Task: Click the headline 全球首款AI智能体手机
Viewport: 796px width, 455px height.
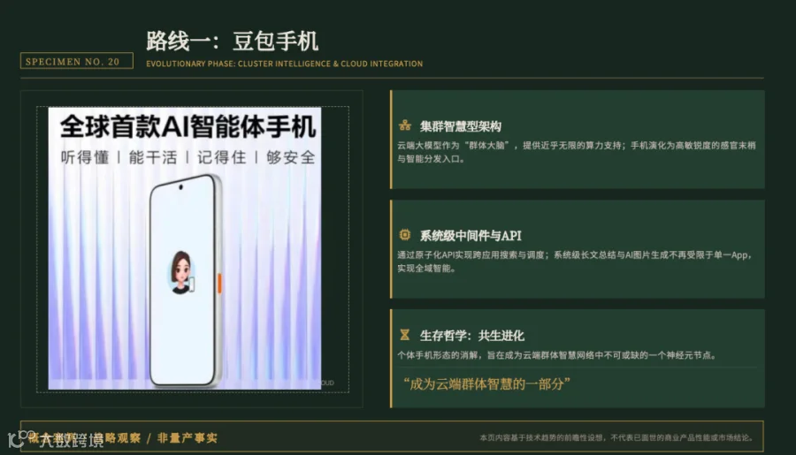Action: click(x=188, y=127)
